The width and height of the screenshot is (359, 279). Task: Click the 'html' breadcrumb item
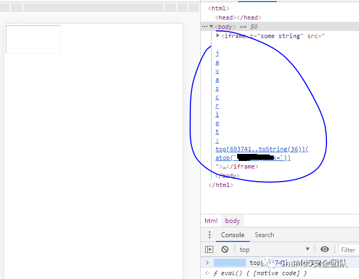pos(211,221)
